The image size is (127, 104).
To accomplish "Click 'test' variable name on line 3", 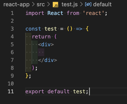I will coord(51,29).
